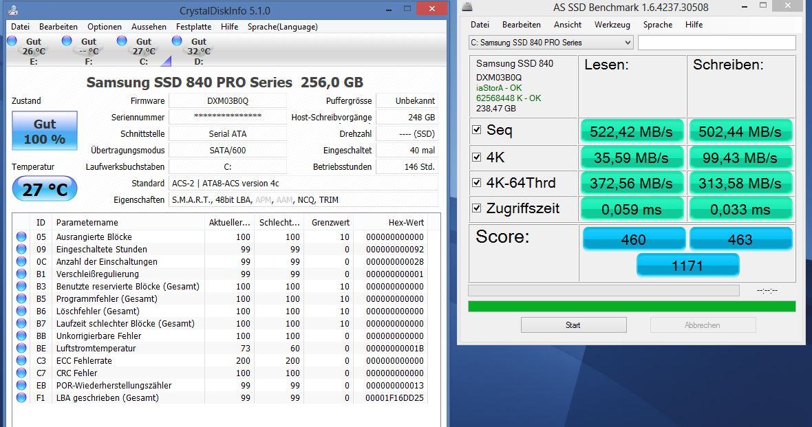Click the Firmware value DXM03B0Q field
812x427 pixels.
[228, 101]
